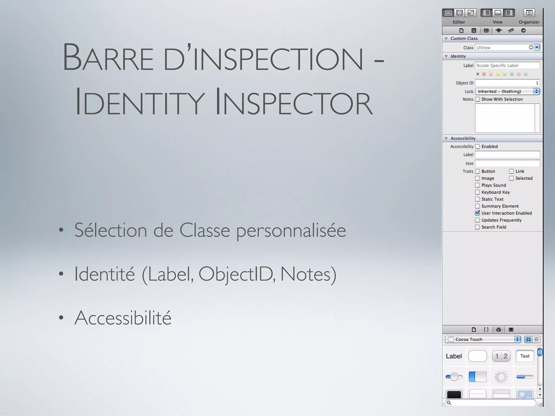555x416 pixels.
Task: Select the Label object in library
Action: 454,356
